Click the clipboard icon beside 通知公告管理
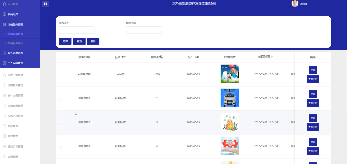 pos(4,147)
